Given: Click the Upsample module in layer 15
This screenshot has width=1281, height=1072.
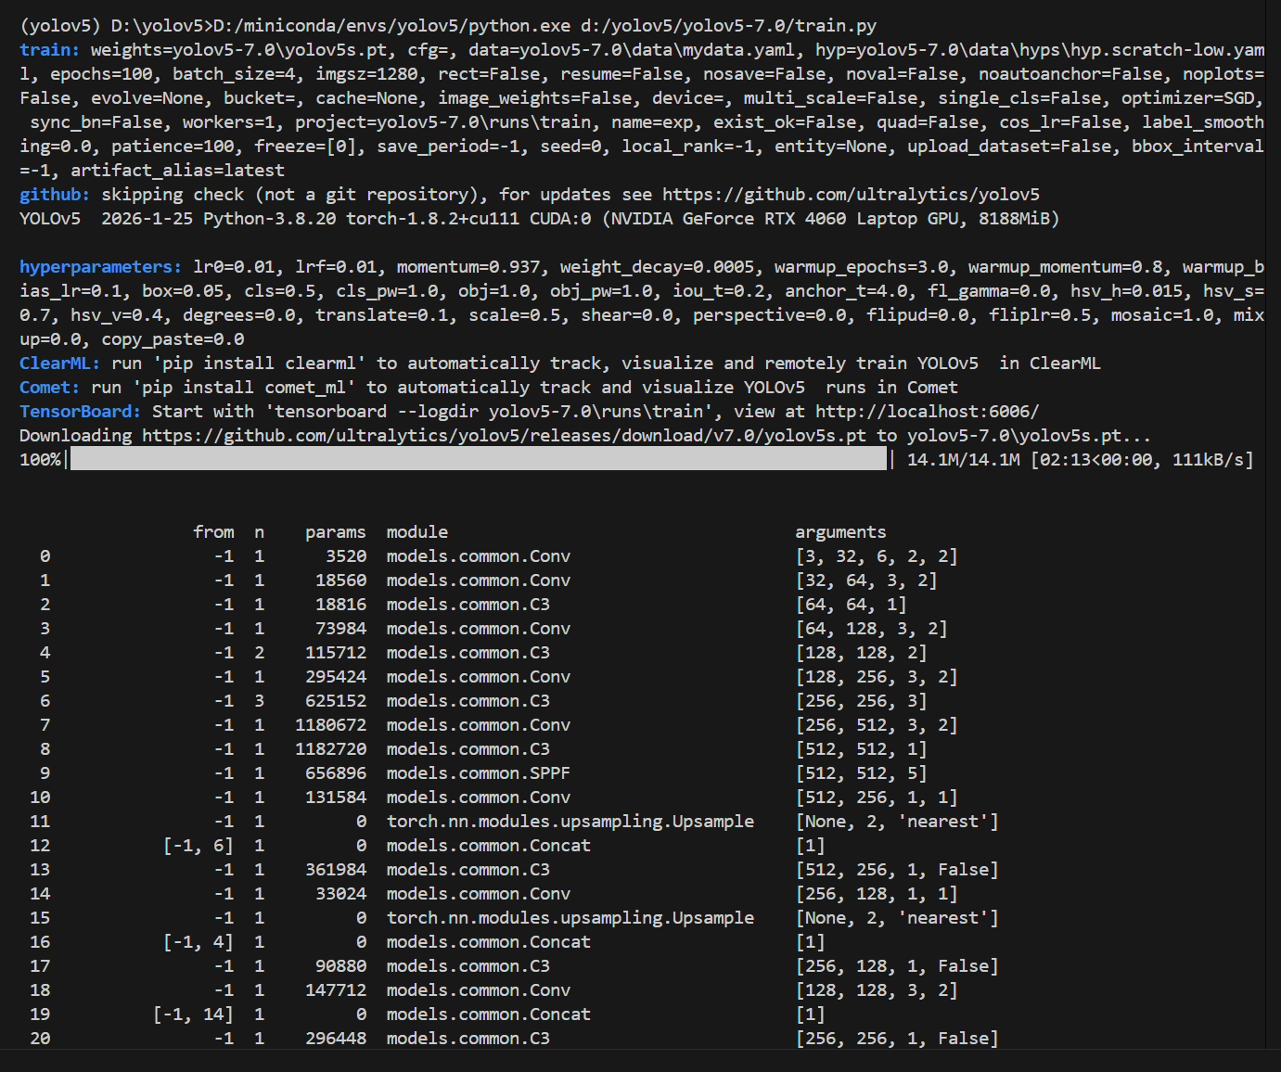Looking at the screenshot, I should (x=570, y=918).
